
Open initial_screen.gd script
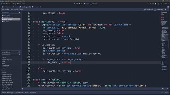(x=8, y=17)
